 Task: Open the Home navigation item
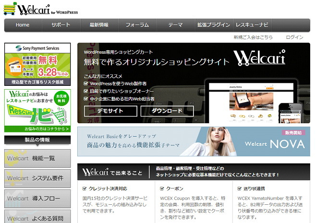tap(23, 25)
